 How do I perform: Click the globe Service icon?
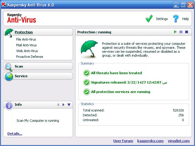(9, 77)
